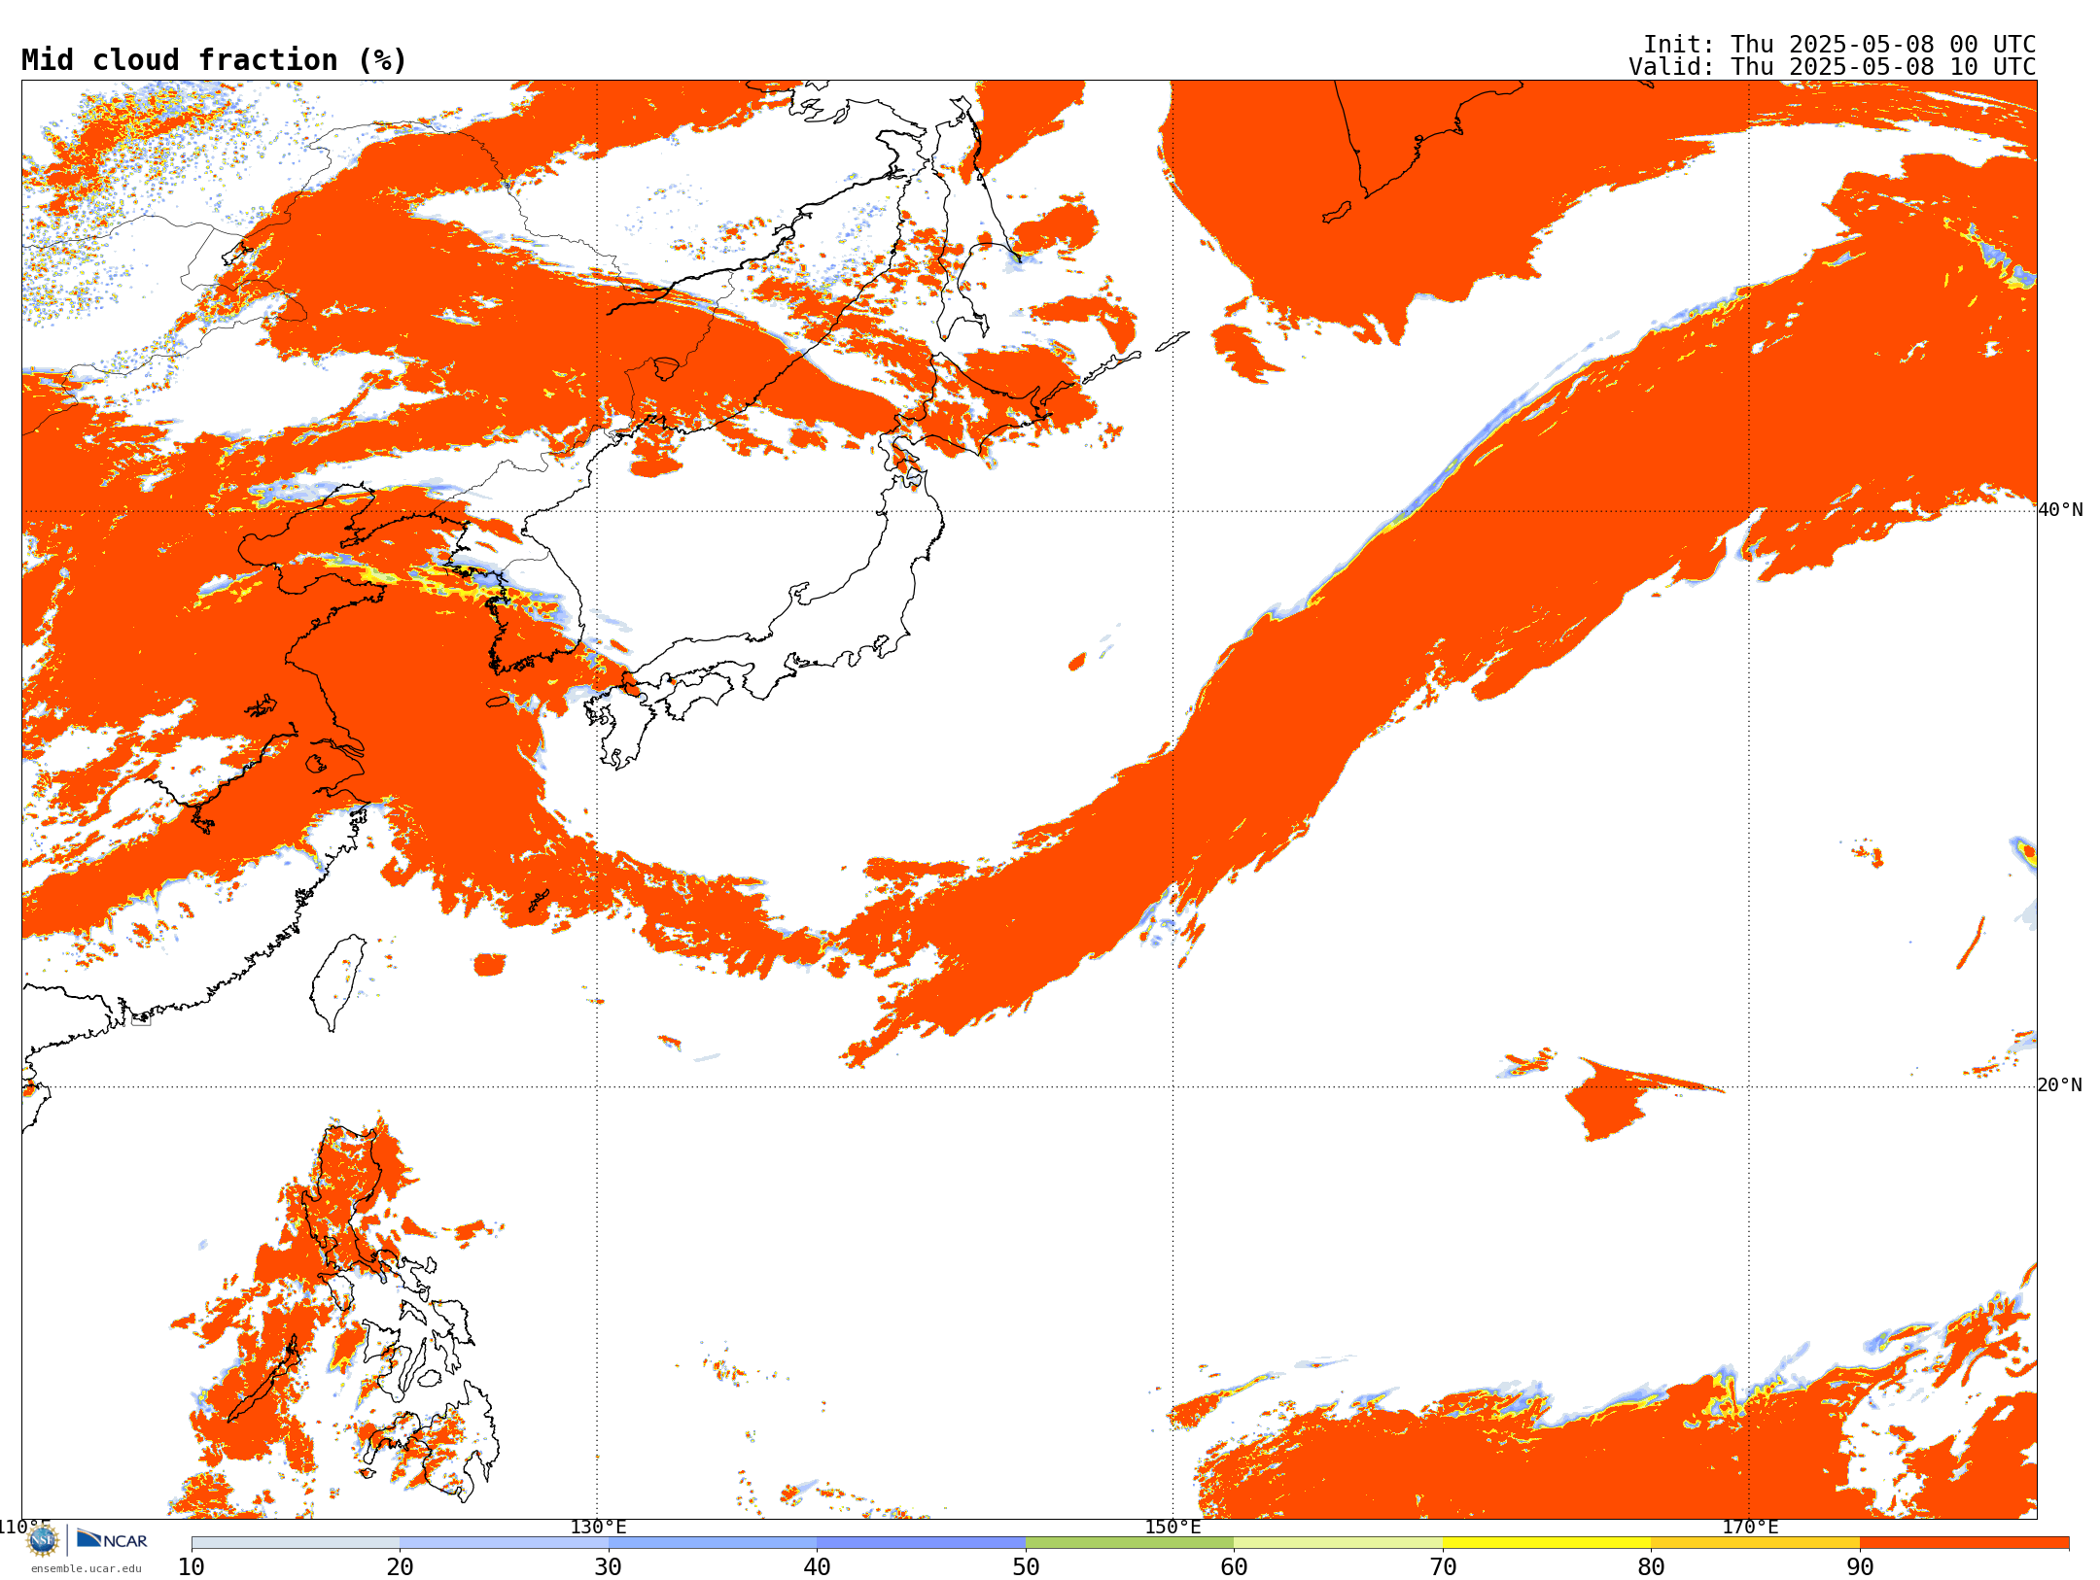Pick the 40-50 periwinkle colorbar segment
The height and width of the screenshot is (1580, 2100).
tap(921, 1543)
